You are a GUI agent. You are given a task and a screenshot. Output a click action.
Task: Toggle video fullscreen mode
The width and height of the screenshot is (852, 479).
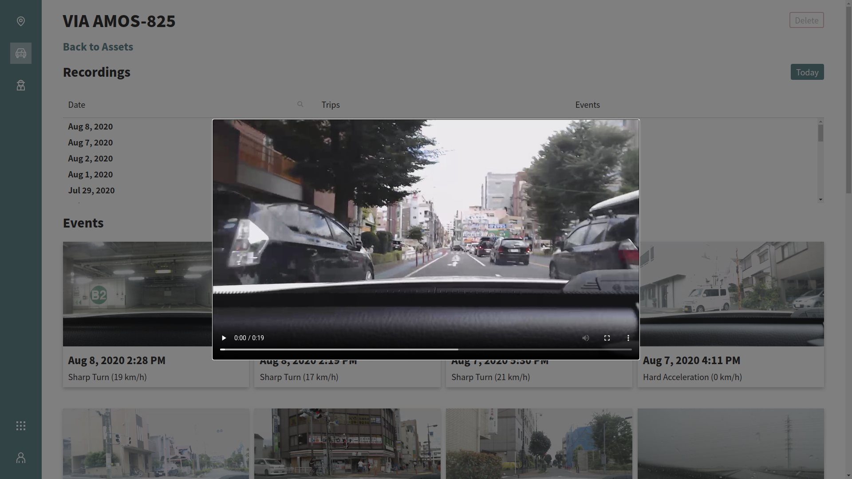coord(607,338)
